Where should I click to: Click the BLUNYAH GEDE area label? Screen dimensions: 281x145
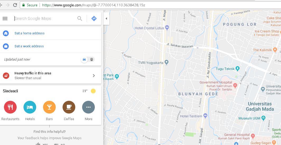198,94
